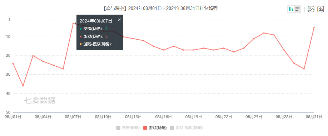The image size is (328, 136).
Task: Close the 2024年08月07日 tooltip
Action: click(119, 20)
